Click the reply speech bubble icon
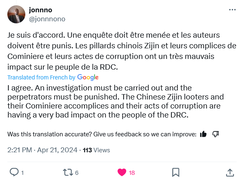This screenshot has width=244, height=183. click(x=14, y=172)
